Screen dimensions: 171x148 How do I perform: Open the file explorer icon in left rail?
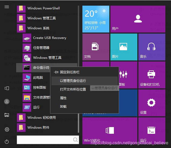(x=7, y=115)
